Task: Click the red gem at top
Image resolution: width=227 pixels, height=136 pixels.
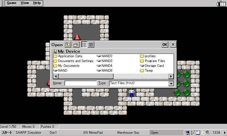Action: tap(77, 37)
